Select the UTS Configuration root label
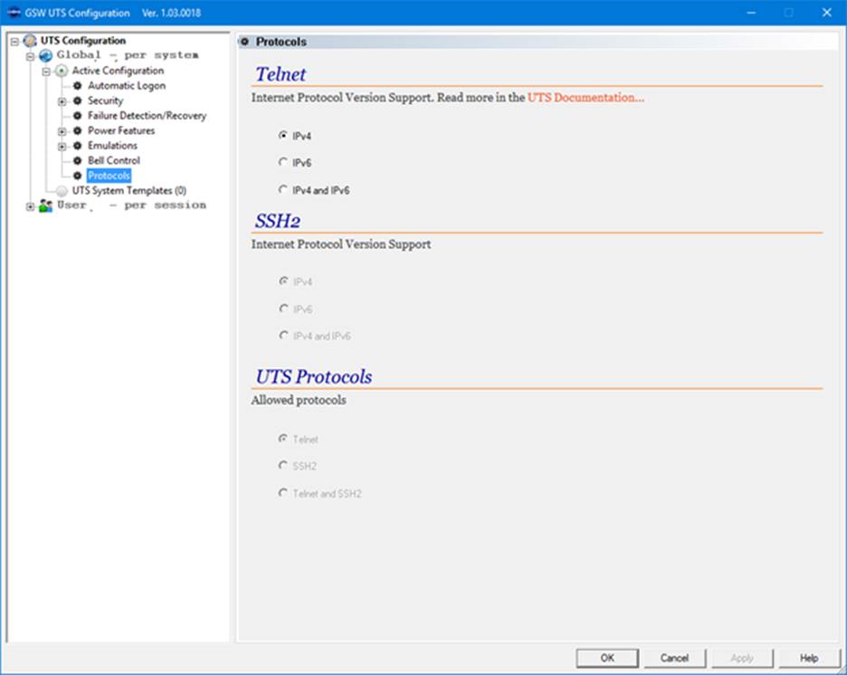This screenshot has height=675, width=847. coord(82,41)
